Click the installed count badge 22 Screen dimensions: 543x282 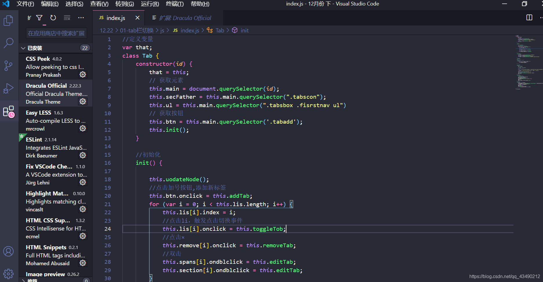(x=85, y=48)
